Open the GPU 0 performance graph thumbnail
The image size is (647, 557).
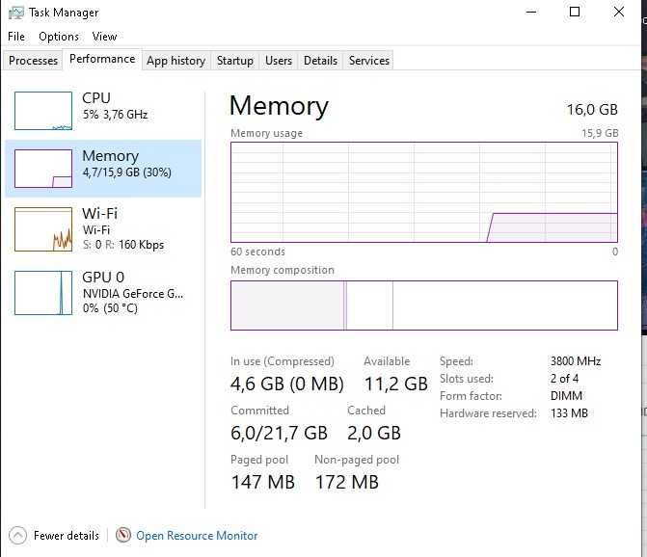coord(43,293)
